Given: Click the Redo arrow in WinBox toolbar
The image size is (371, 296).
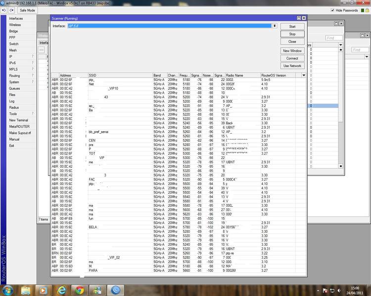Looking at the screenshot, I should 11,10.
